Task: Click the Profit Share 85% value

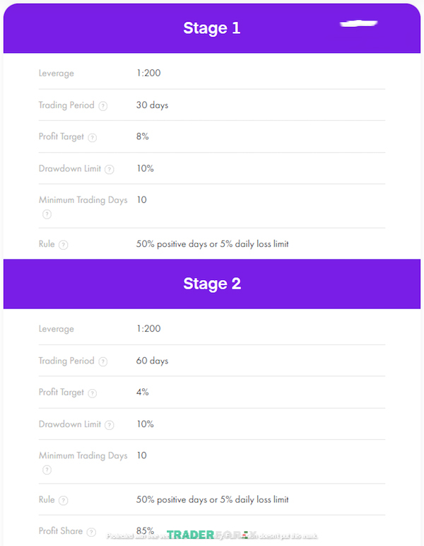Action: tap(145, 530)
